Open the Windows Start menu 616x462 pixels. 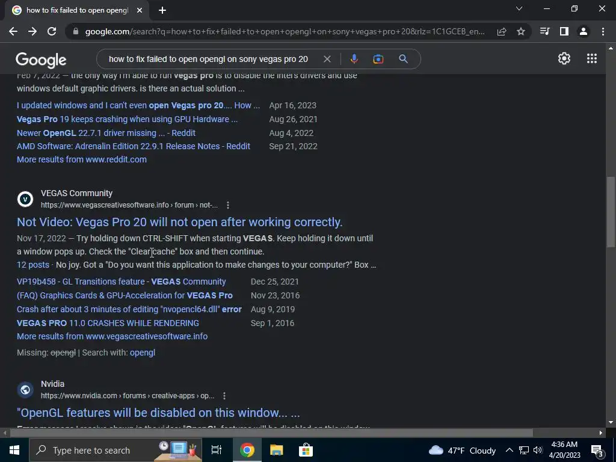pyautogui.click(x=14, y=450)
